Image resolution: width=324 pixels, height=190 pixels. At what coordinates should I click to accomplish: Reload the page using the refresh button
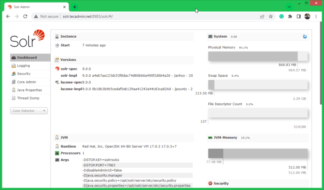25,16
